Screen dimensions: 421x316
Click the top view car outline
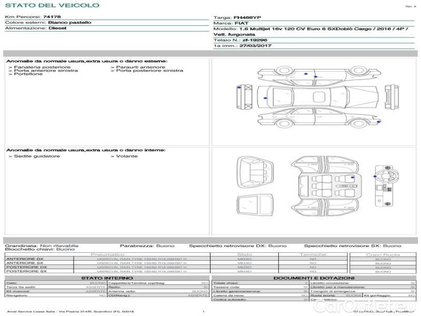(x=317, y=96)
